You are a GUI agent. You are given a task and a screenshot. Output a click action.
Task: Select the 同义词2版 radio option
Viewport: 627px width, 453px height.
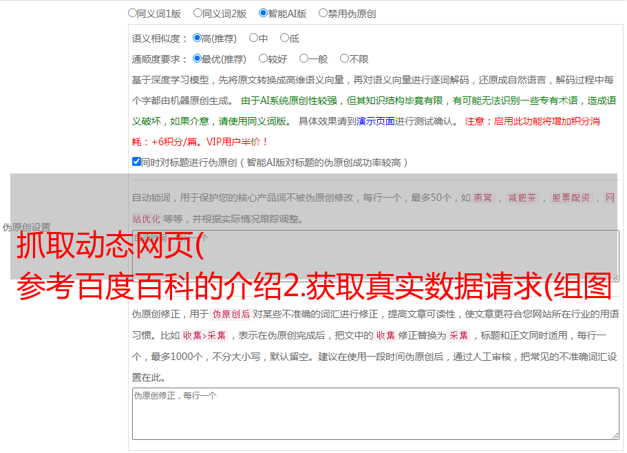coord(198,13)
